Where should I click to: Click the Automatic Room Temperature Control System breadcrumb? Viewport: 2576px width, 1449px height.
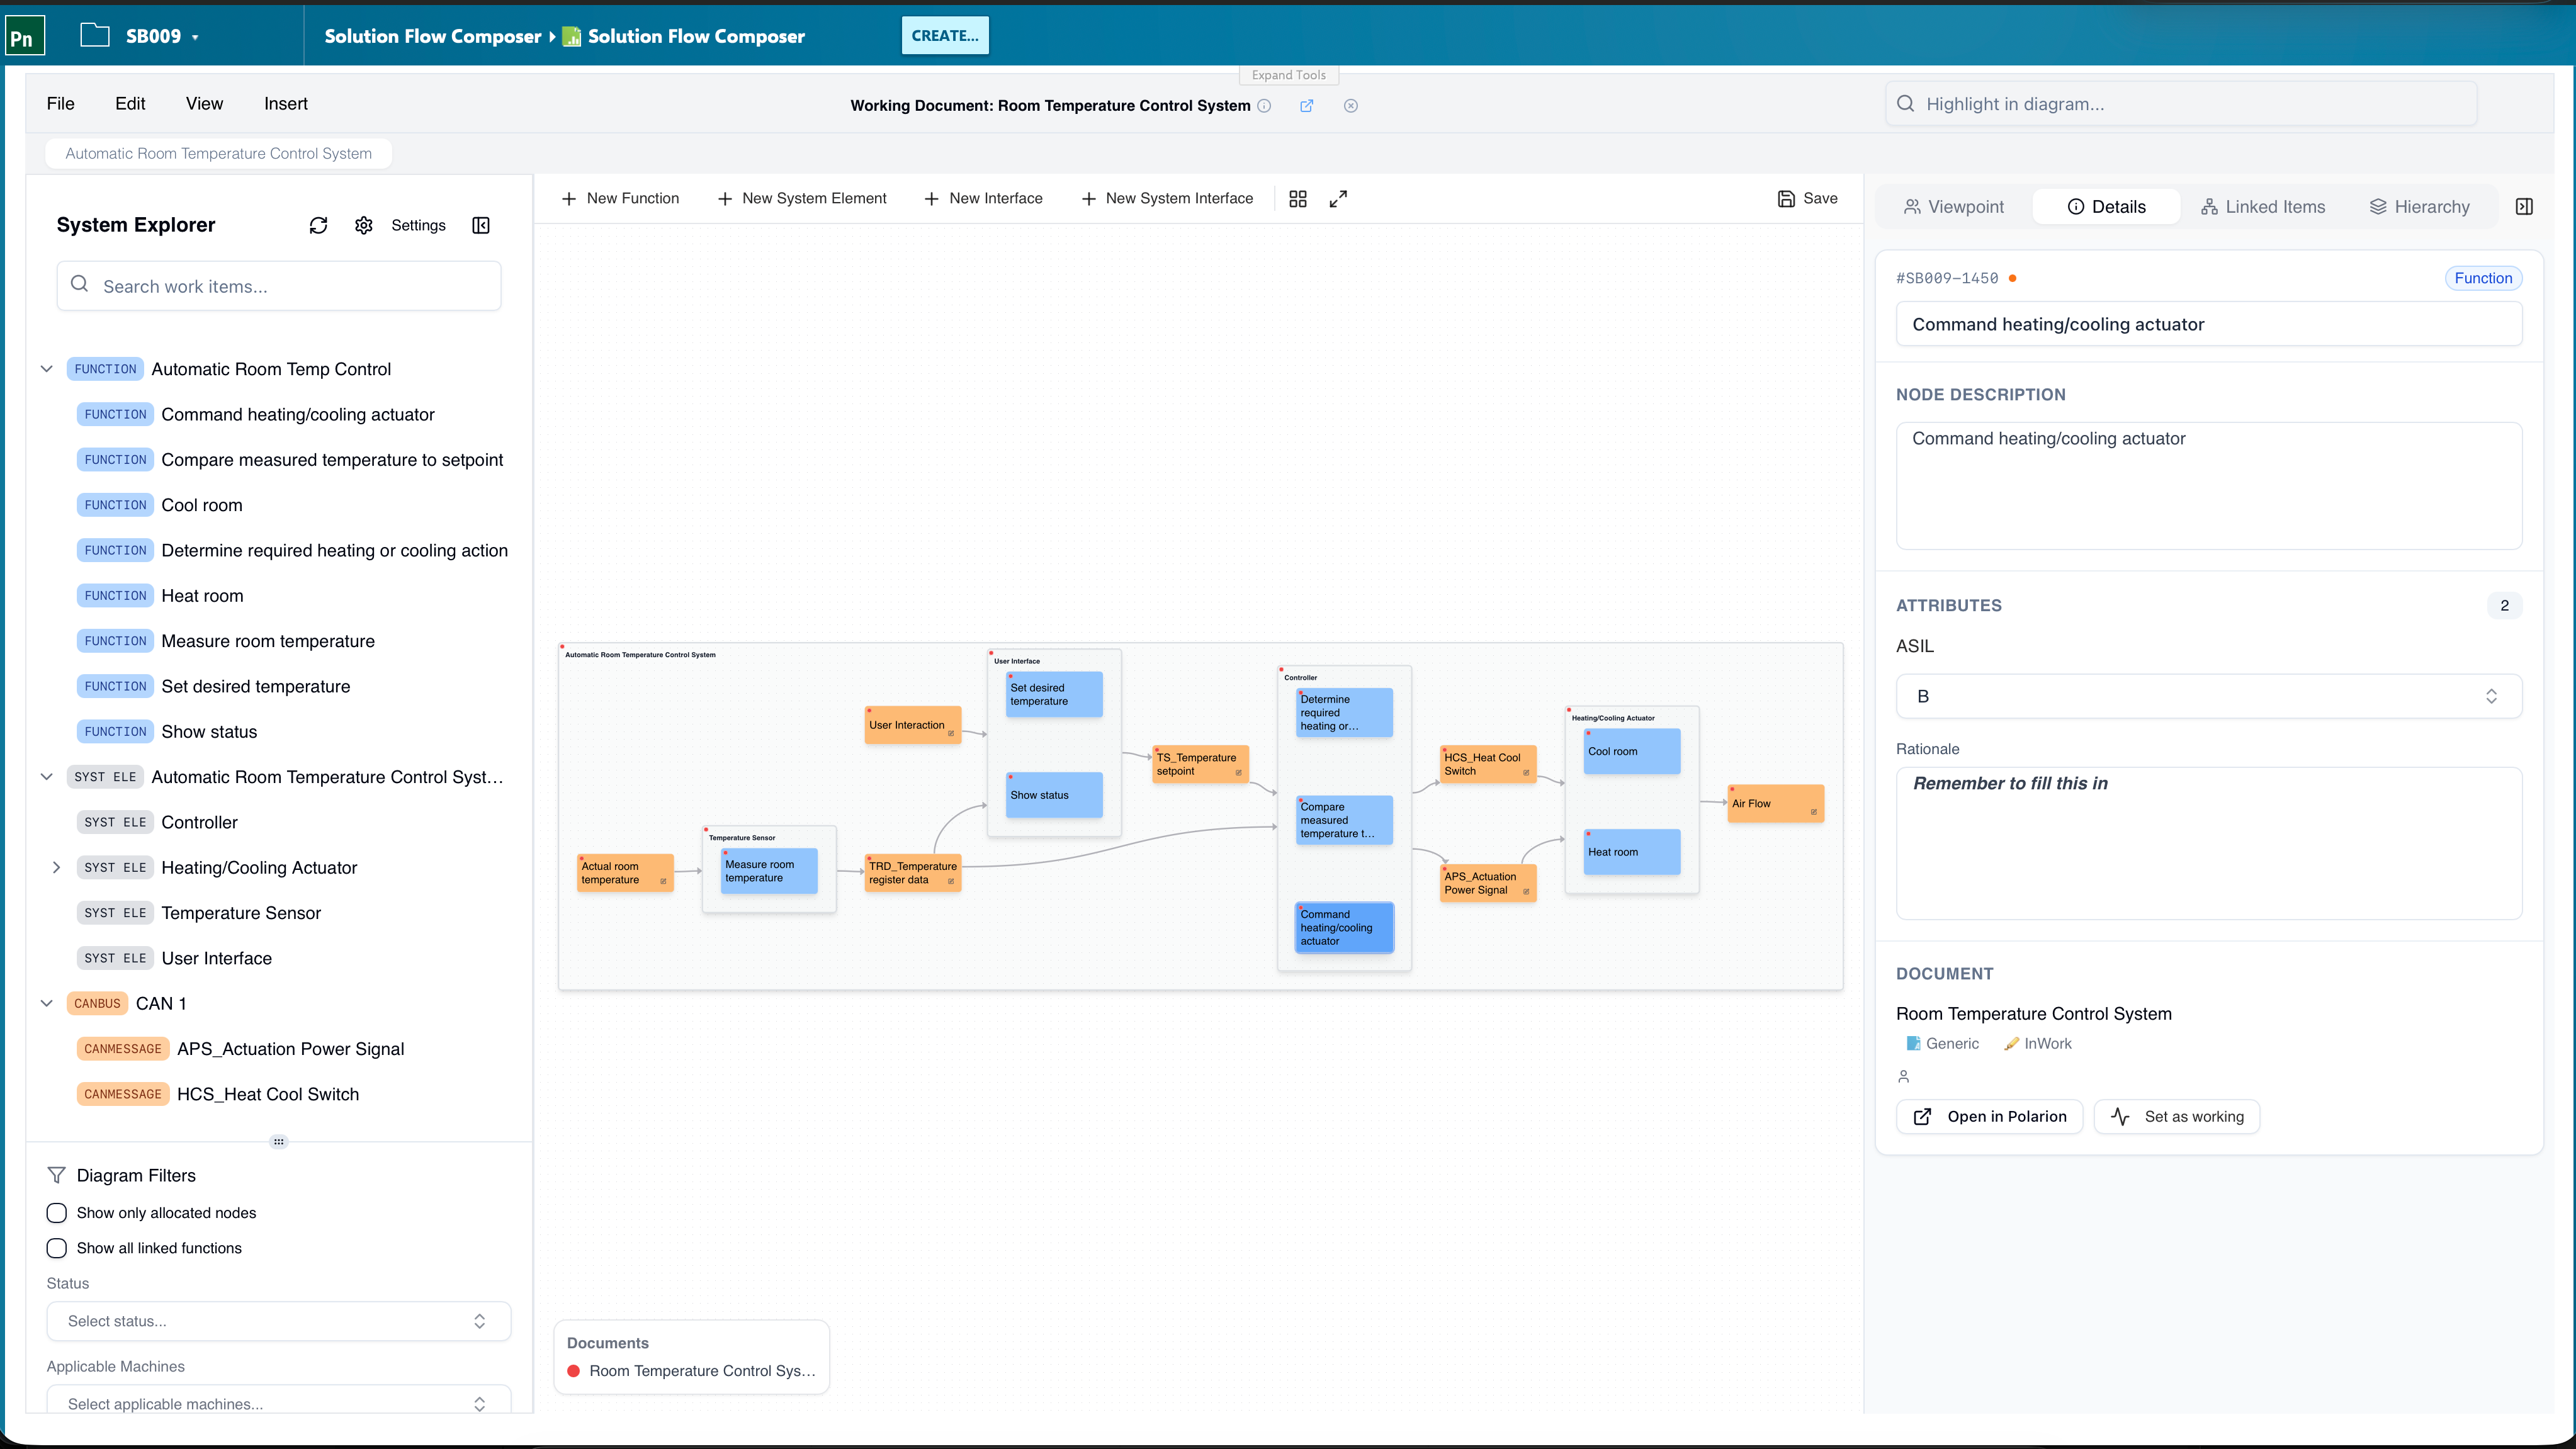coord(218,153)
